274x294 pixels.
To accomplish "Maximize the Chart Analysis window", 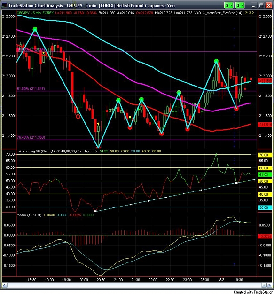I will click(261, 6).
